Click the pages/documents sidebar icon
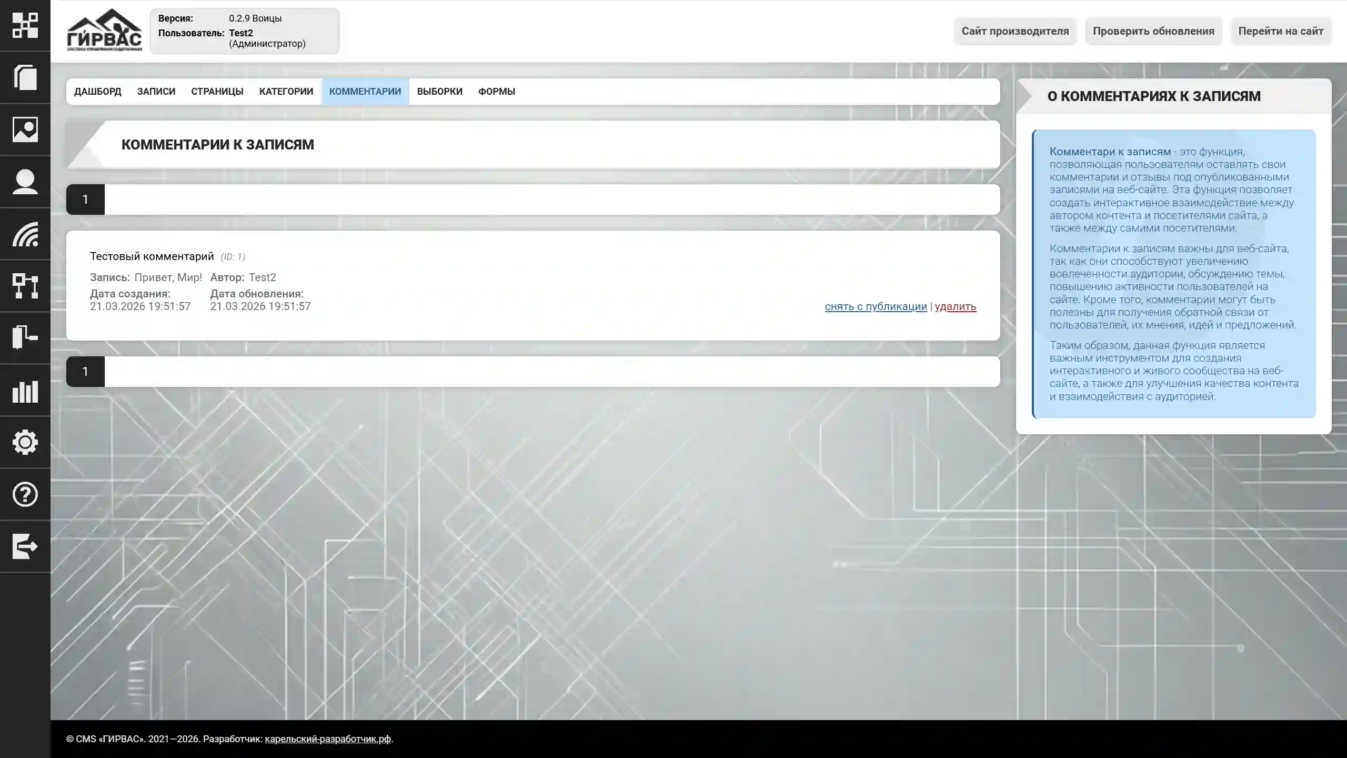The image size is (1347, 758). [25, 77]
